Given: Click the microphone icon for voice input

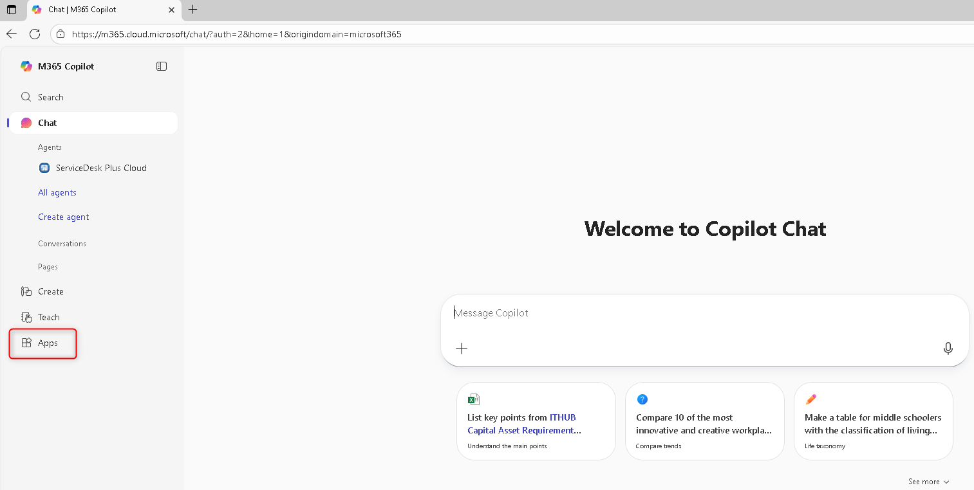Looking at the screenshot, I should coord(948,349).
